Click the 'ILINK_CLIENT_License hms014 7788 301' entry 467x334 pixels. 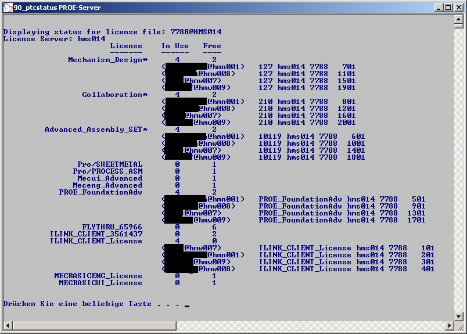point(347,262)
